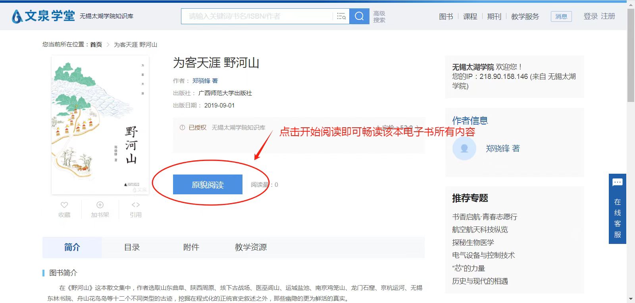Open the search type list icon
The height and width of the screenshot is (303, 635).
pyautogui.click(x=341, y=16)
